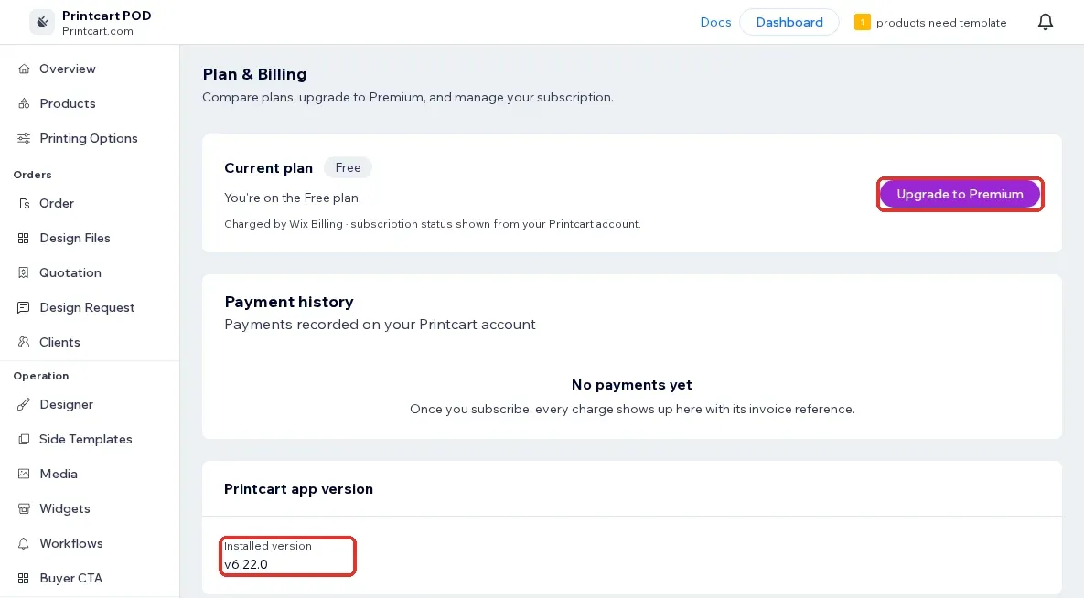The height and width of the screenshot is (598, 1084).
Task: Click the Overview home icon
Action: coord(24,69)
